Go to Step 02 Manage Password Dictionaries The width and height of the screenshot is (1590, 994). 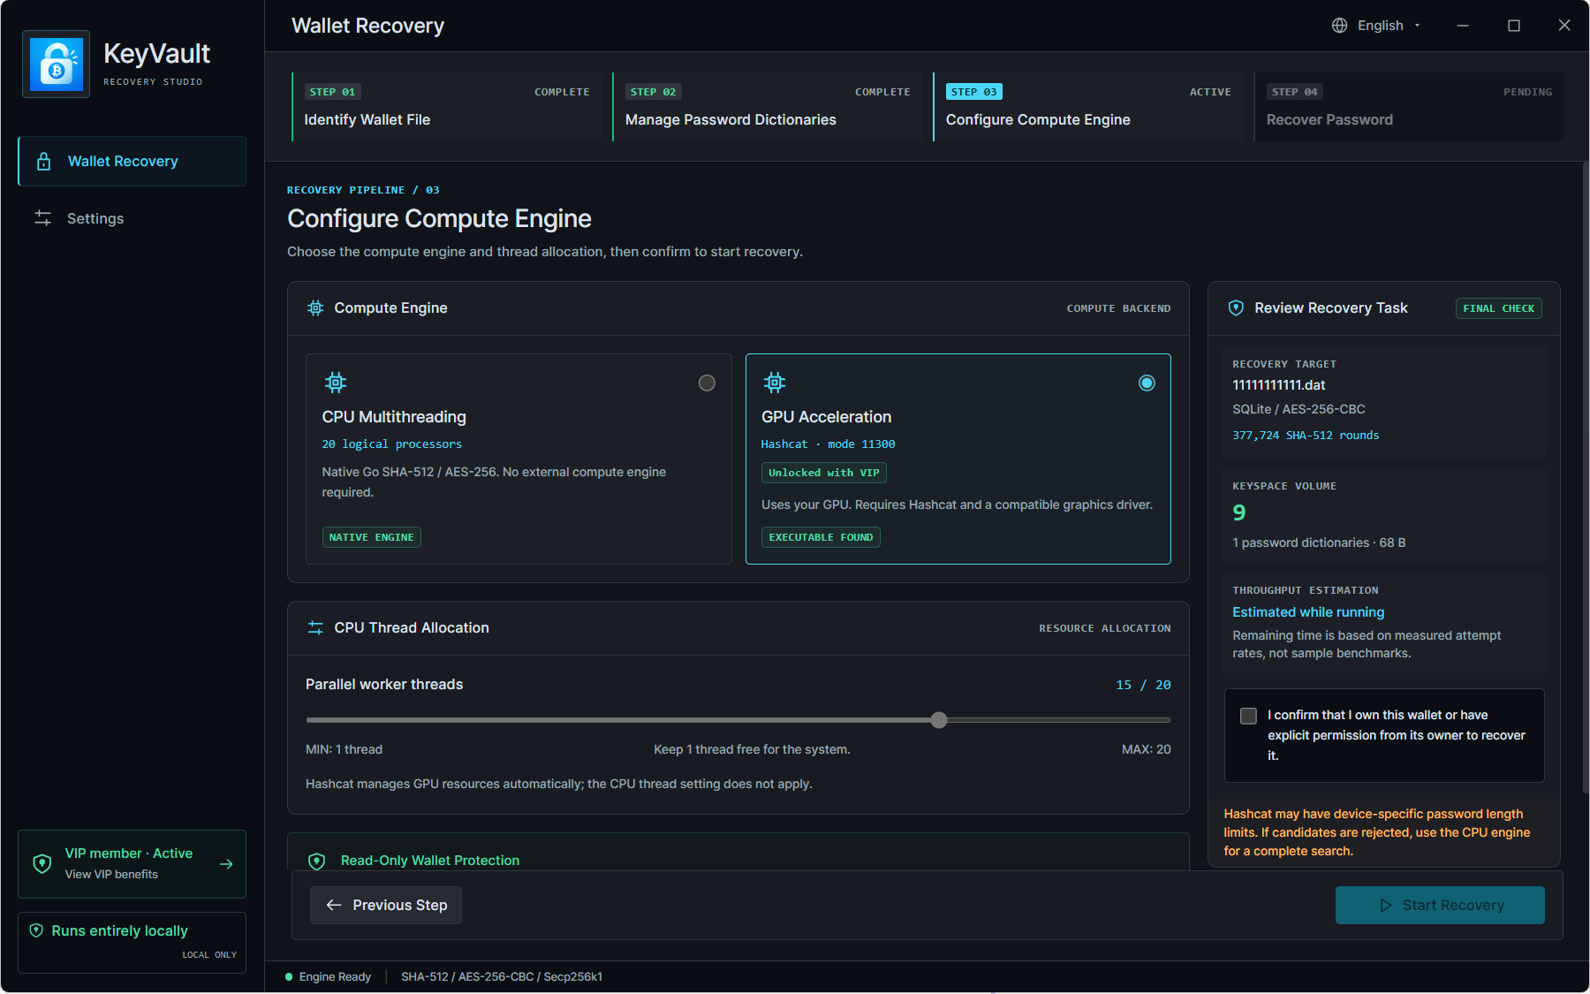coord(768,107)
